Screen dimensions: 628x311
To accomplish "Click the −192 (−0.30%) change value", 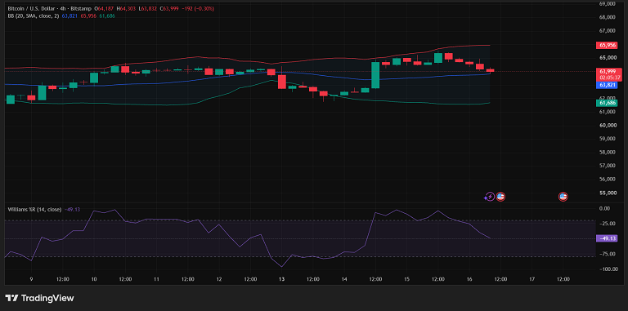I will coord(197,8).
